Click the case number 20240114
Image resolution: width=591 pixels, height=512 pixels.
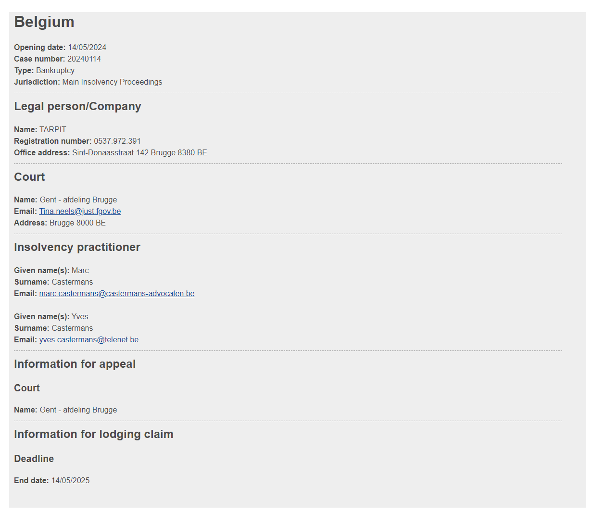tap(84, 59)
